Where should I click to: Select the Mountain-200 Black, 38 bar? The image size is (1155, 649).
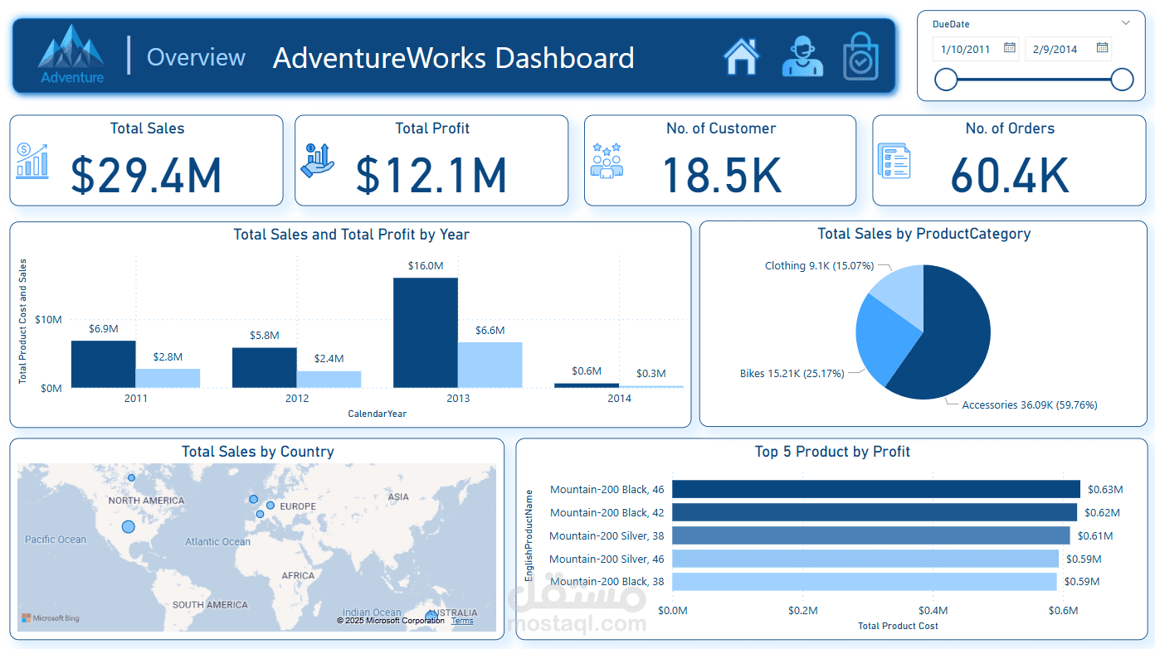tap(865, 582)
